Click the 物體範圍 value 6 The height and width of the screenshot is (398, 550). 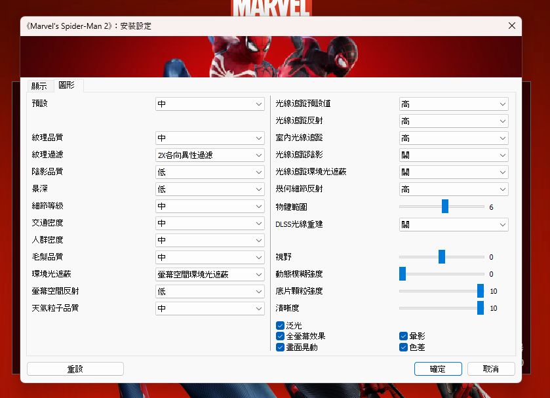click(x=491, y=207)
